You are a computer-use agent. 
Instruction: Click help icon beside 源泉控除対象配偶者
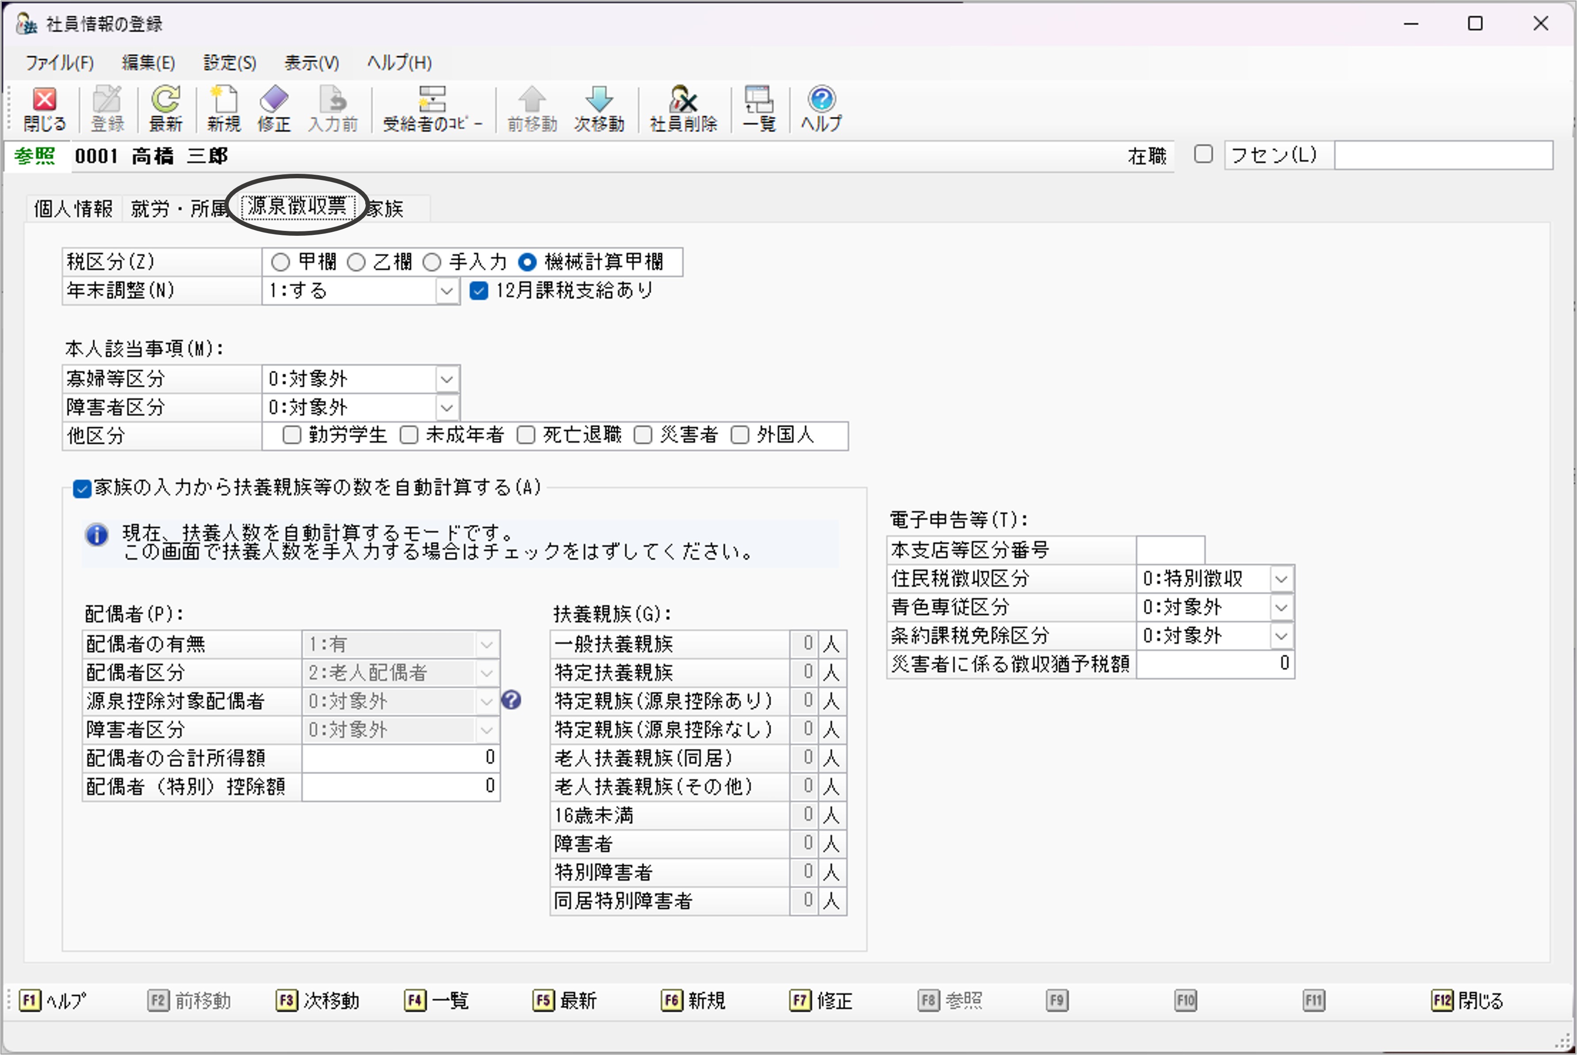coord(511,700)
